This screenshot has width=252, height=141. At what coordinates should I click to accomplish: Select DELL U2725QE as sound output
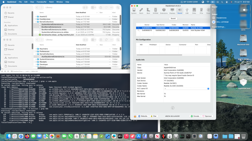point(222,22)
